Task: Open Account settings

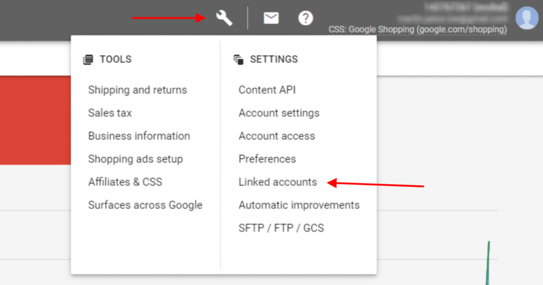Action: click(x=279, y=113)
